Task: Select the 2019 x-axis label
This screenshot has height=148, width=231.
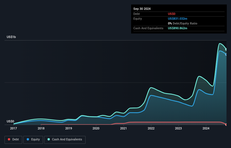Action: coord(69,128)
